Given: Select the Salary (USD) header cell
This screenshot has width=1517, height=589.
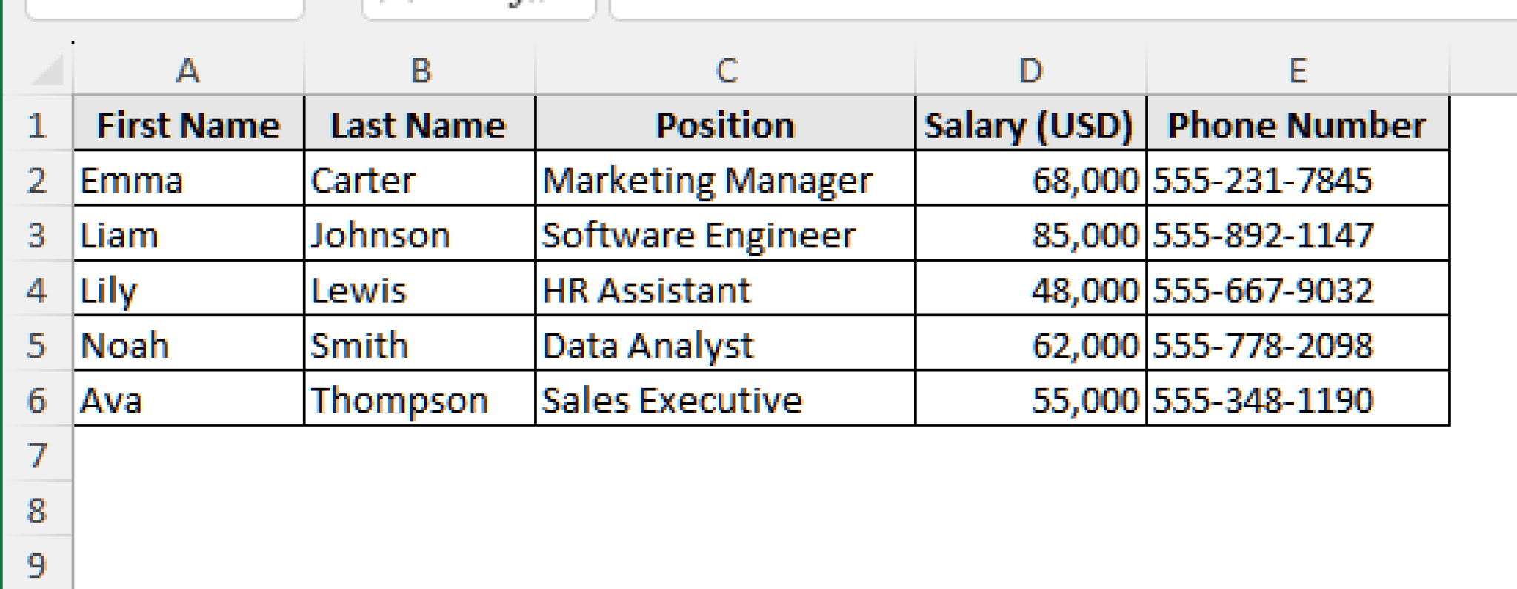Looking at the screenshot, I should pyautogui.click(x=1030, y=124).
